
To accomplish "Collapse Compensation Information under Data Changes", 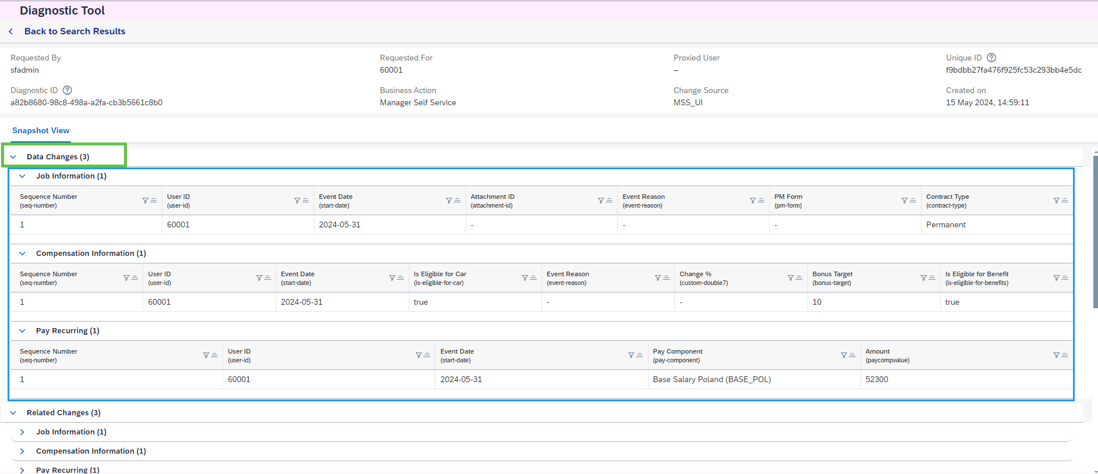I will point(23,254).
